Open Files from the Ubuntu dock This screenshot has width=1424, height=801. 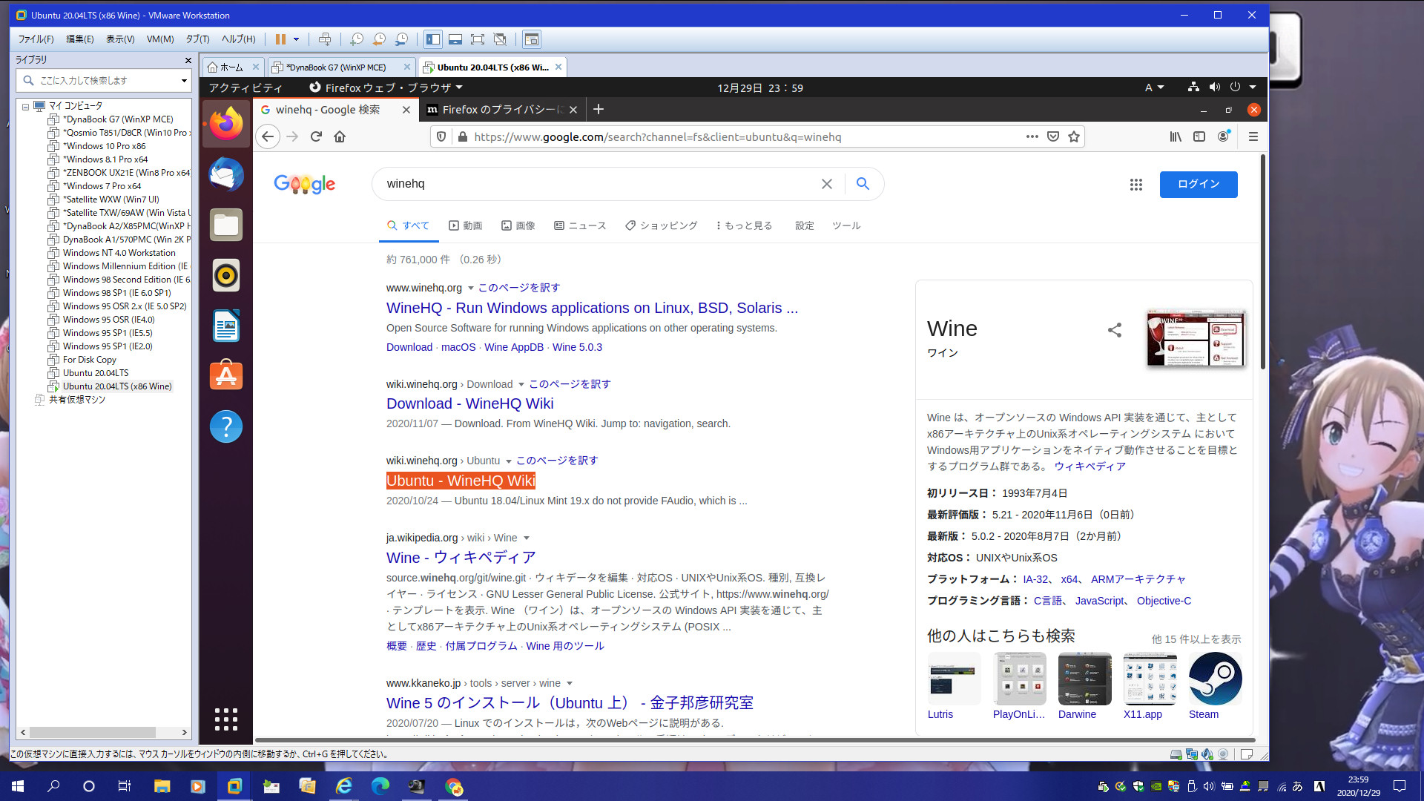pyautogui.click(x=226, y=225)
